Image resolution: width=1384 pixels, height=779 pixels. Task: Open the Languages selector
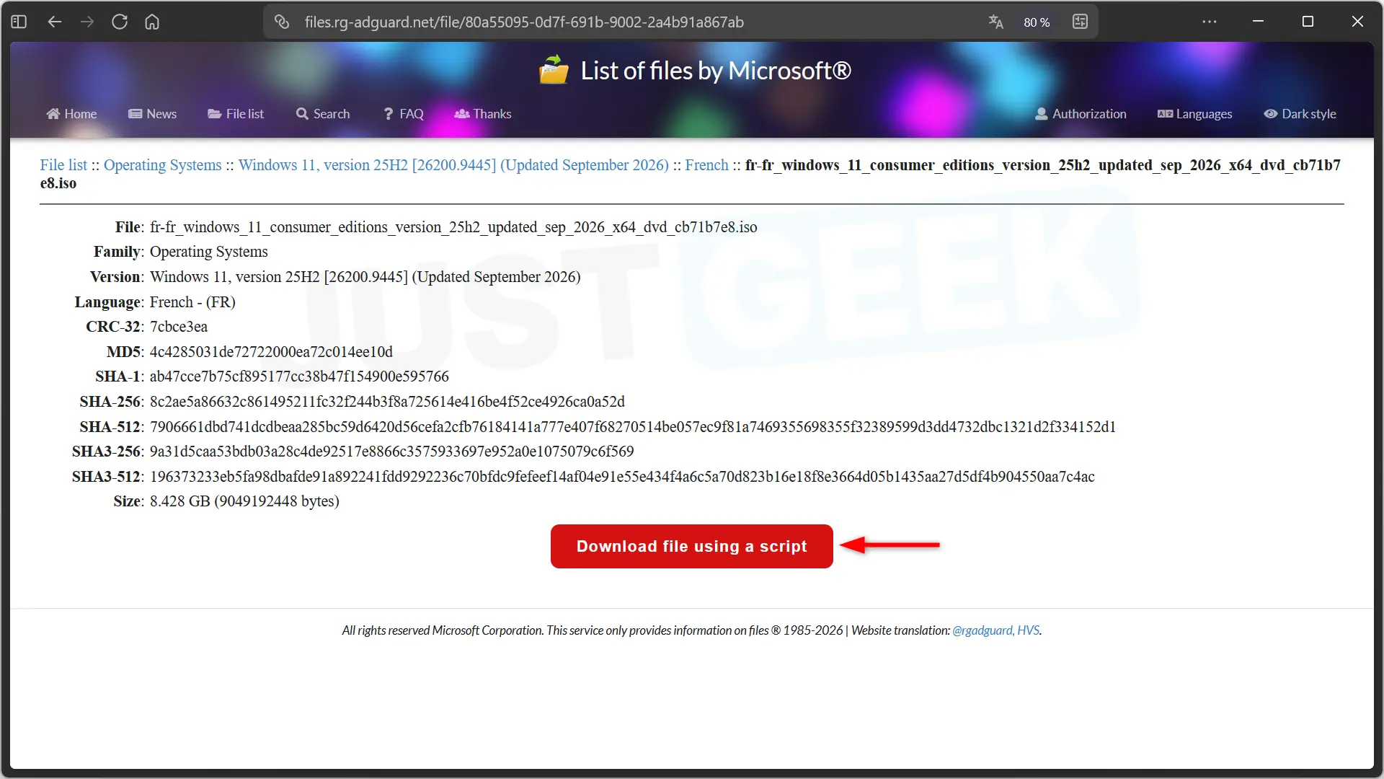[1195, 114]
